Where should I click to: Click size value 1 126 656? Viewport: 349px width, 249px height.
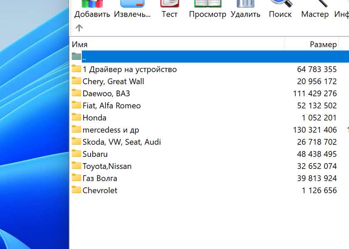(x=319, y=190)
